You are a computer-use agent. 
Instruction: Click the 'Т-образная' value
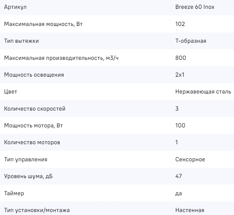[x=188, y=41]
